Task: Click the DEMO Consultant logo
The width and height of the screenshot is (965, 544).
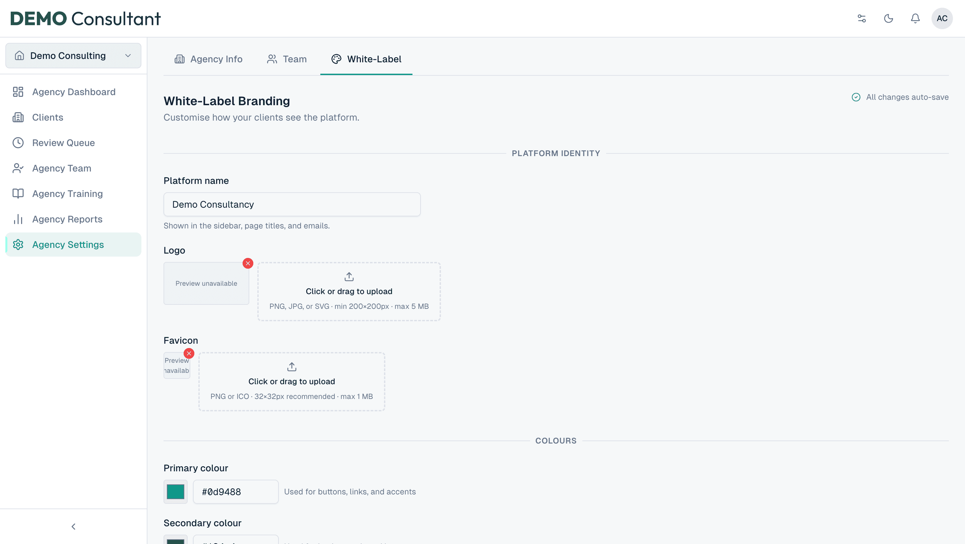Action: (85, 19)
